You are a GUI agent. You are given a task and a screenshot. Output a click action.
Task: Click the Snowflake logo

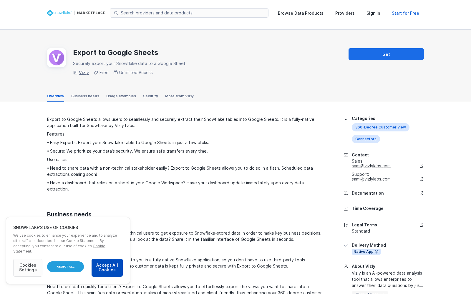pos(59,13)
